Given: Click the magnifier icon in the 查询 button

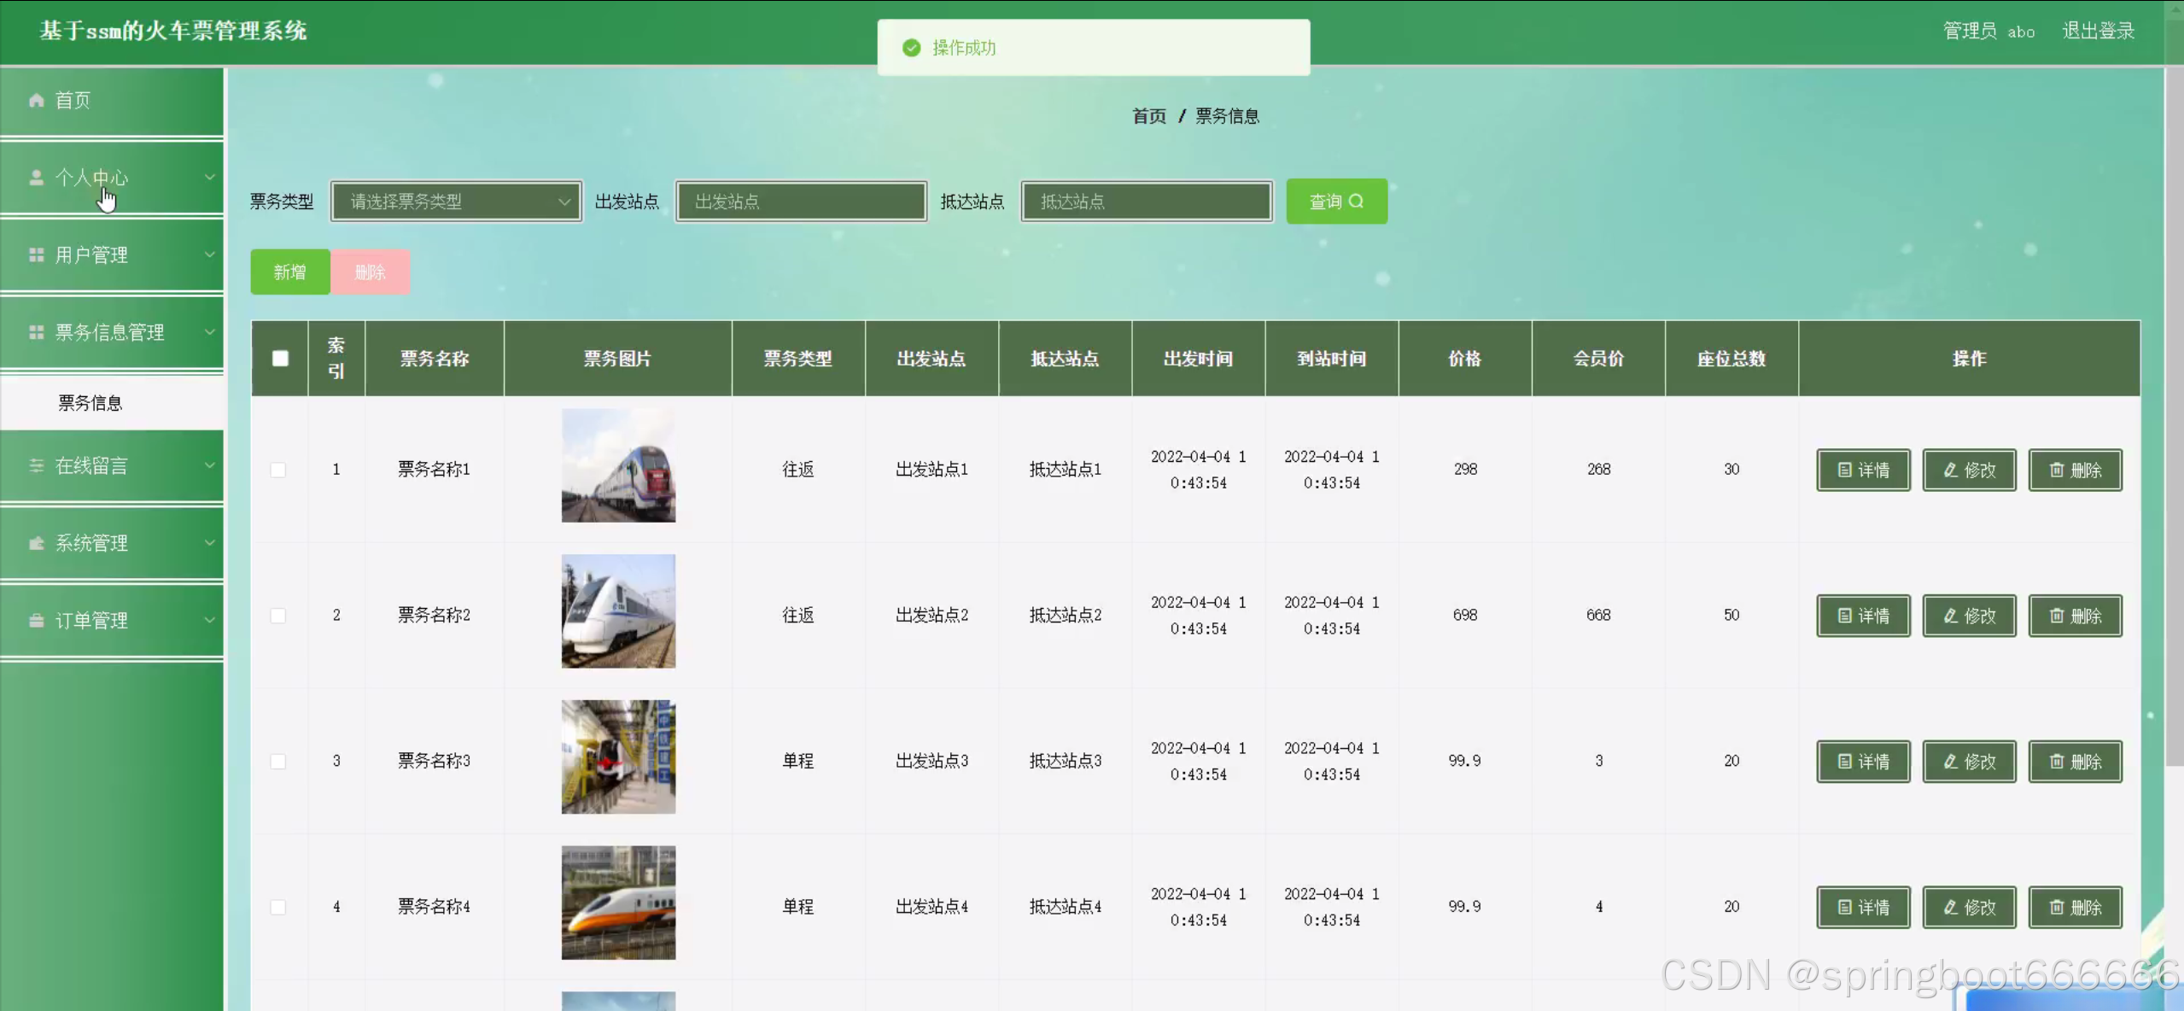Looking at the screenshot, I should 1356,202.
